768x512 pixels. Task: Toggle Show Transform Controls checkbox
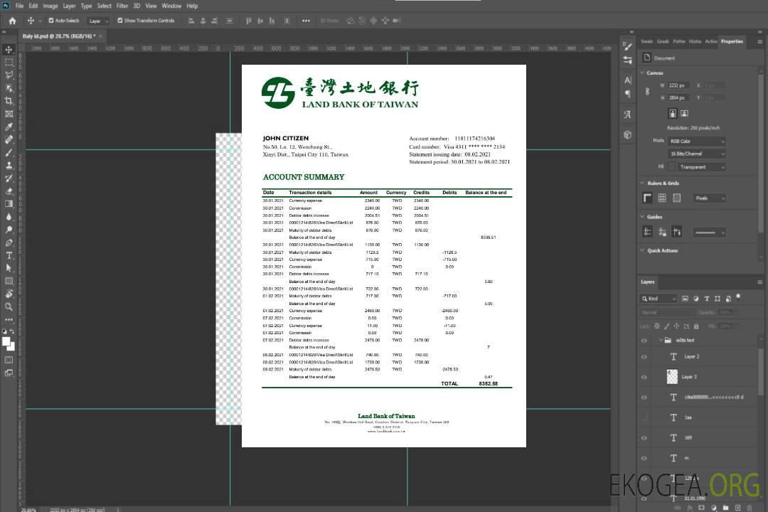coord(120,21)
